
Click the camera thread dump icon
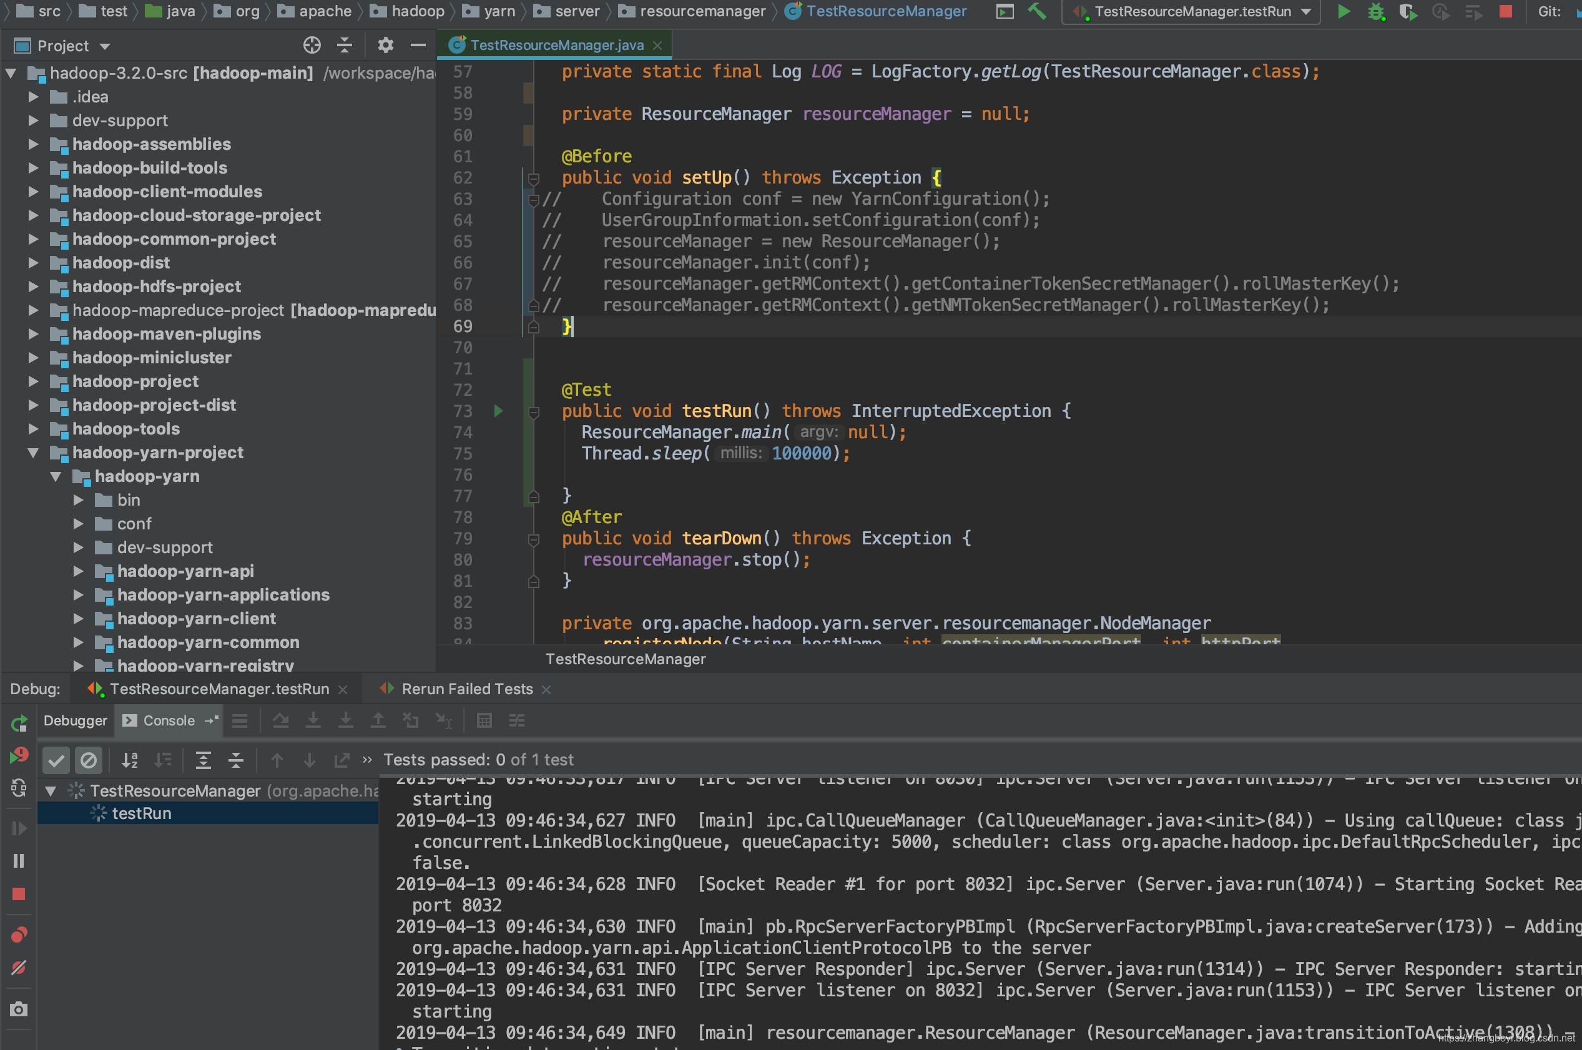(19, 1008)
